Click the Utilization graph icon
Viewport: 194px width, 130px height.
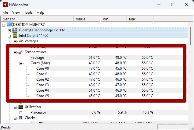(21, 107)
